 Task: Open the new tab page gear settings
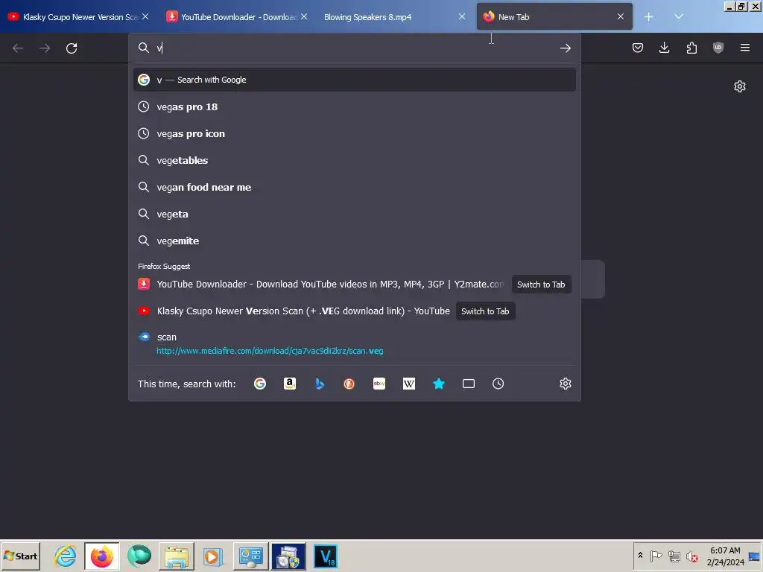[x=740, y=86]
